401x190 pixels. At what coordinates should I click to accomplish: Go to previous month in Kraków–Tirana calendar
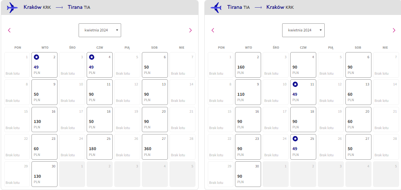click(10, 30)
